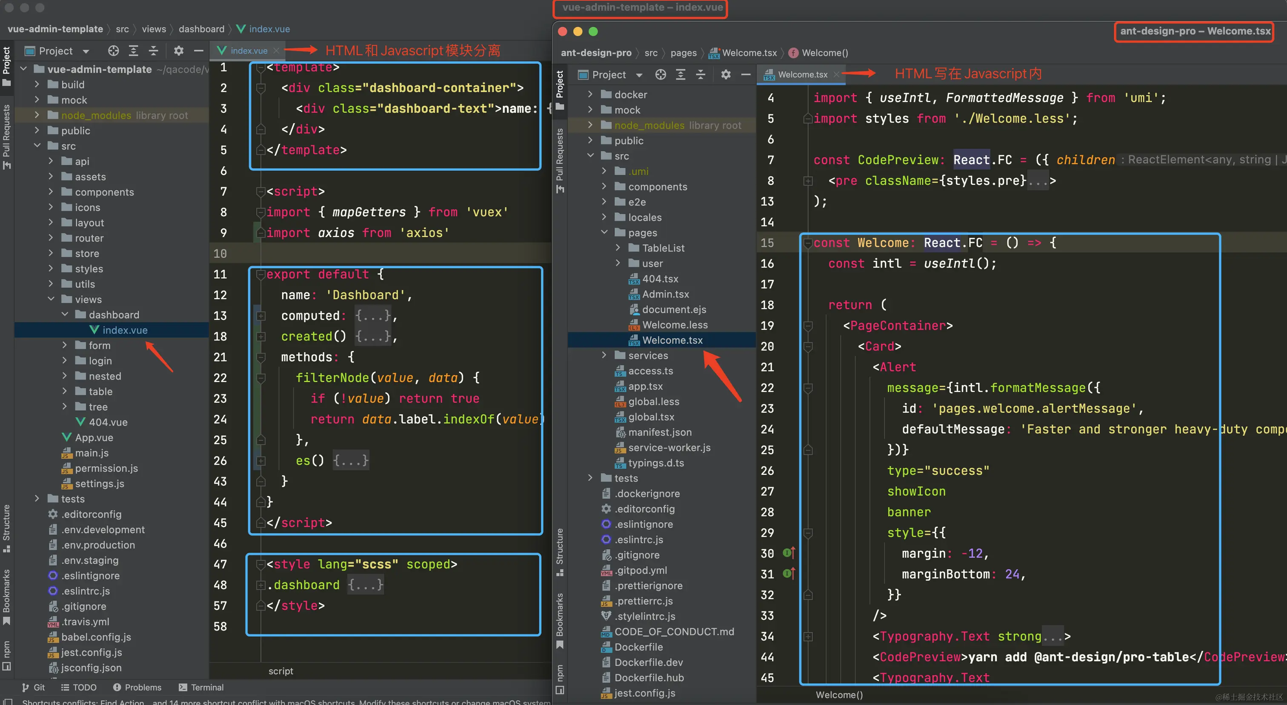Open settings gear in right Project panel

tap(726, 74)
